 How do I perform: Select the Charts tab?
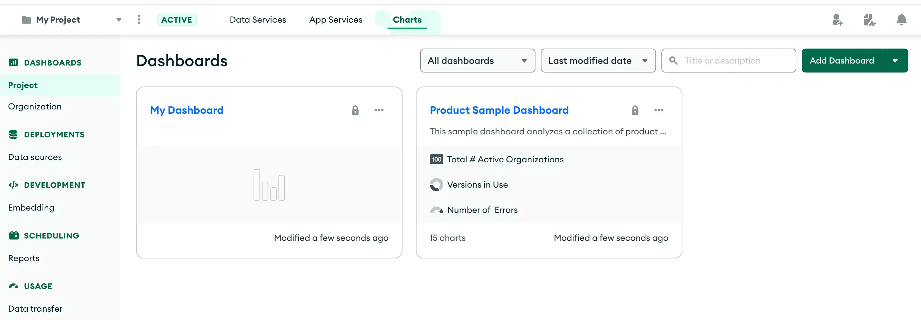(407, 20)
